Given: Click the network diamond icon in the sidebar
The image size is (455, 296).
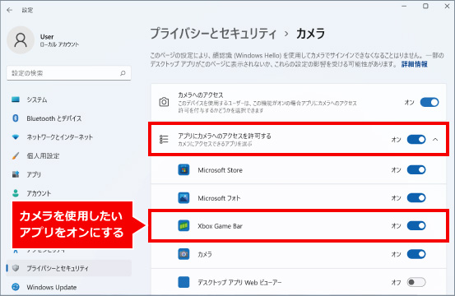Looking at the screenshot, I should [x=16, y=136].
